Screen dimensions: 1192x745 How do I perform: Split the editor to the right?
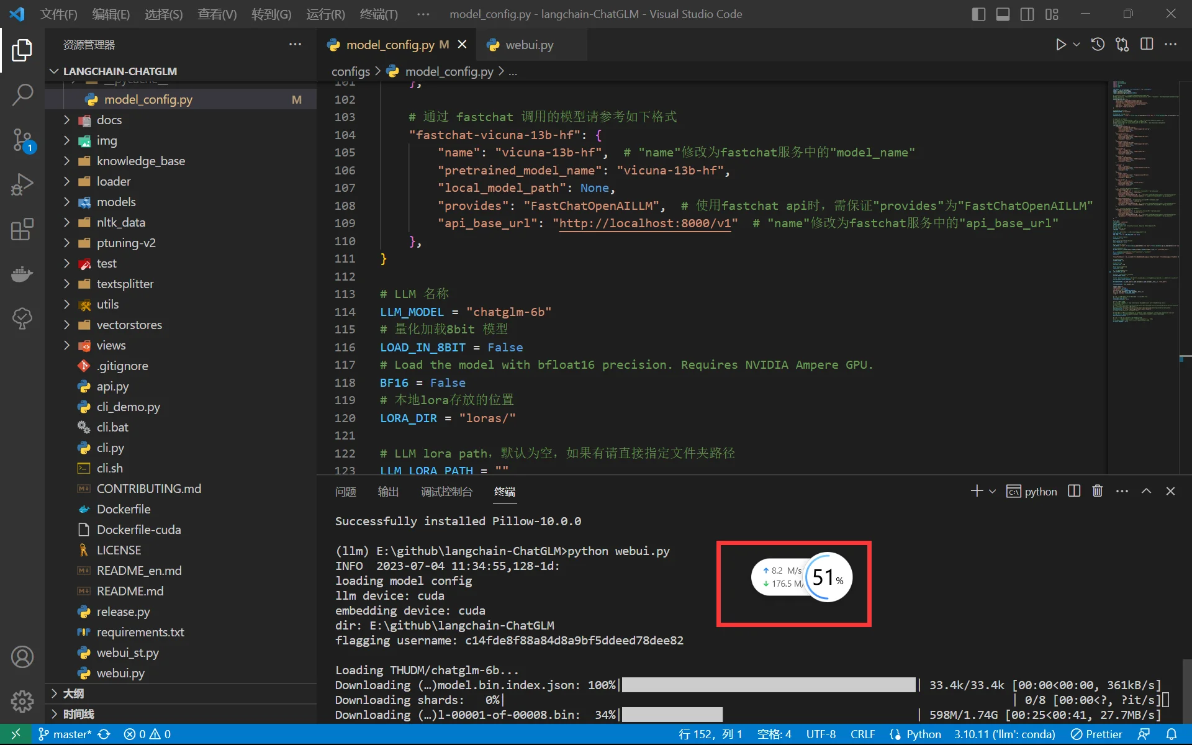point(1147,45)
